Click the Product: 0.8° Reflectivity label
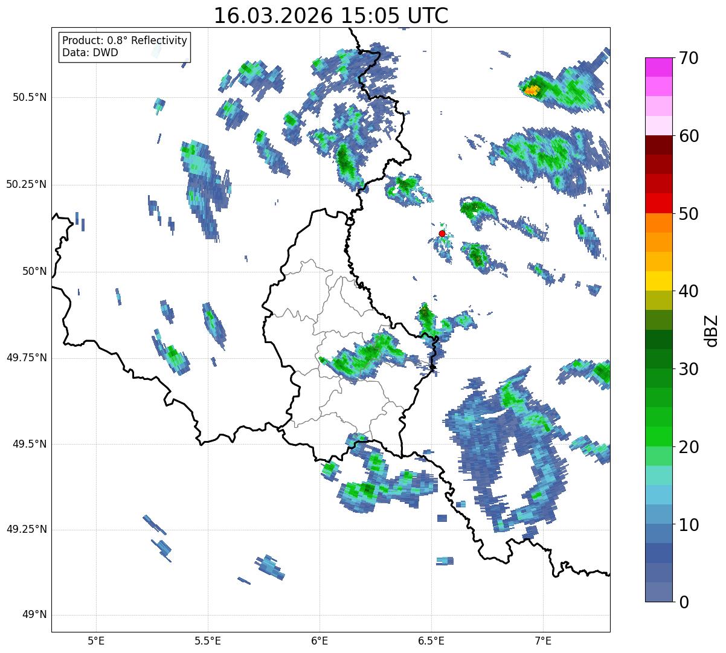Screen dimensions: 726x653 125,40
